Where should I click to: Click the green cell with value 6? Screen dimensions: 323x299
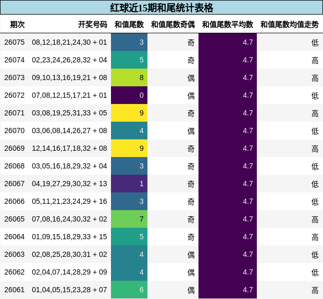point(129,290)
